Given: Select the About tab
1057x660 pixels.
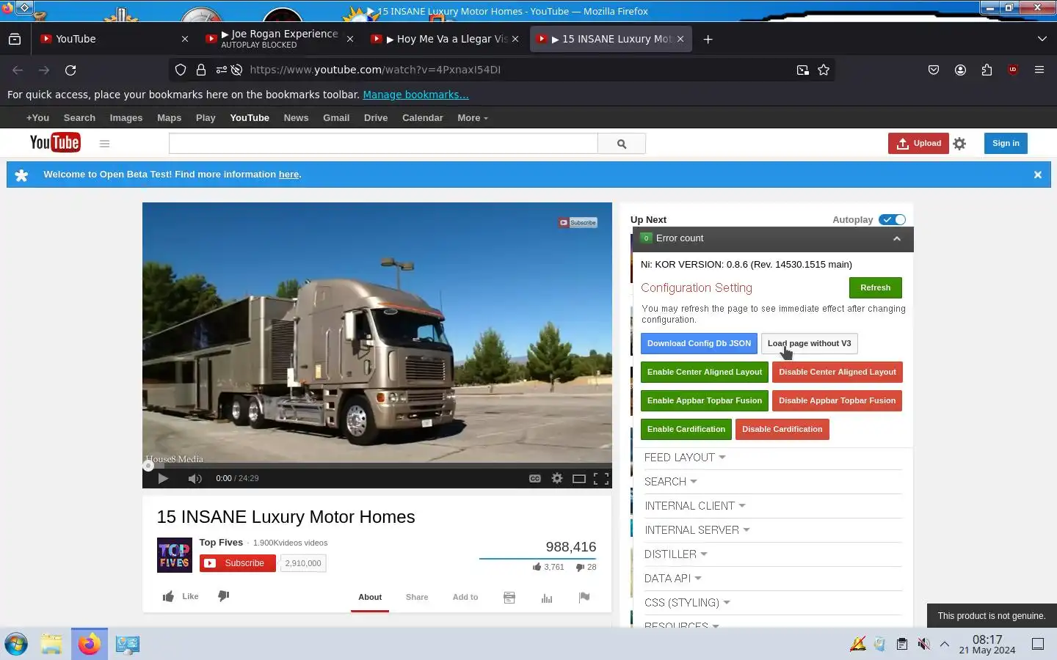Looking at the screenshot, I should point(370,598).
